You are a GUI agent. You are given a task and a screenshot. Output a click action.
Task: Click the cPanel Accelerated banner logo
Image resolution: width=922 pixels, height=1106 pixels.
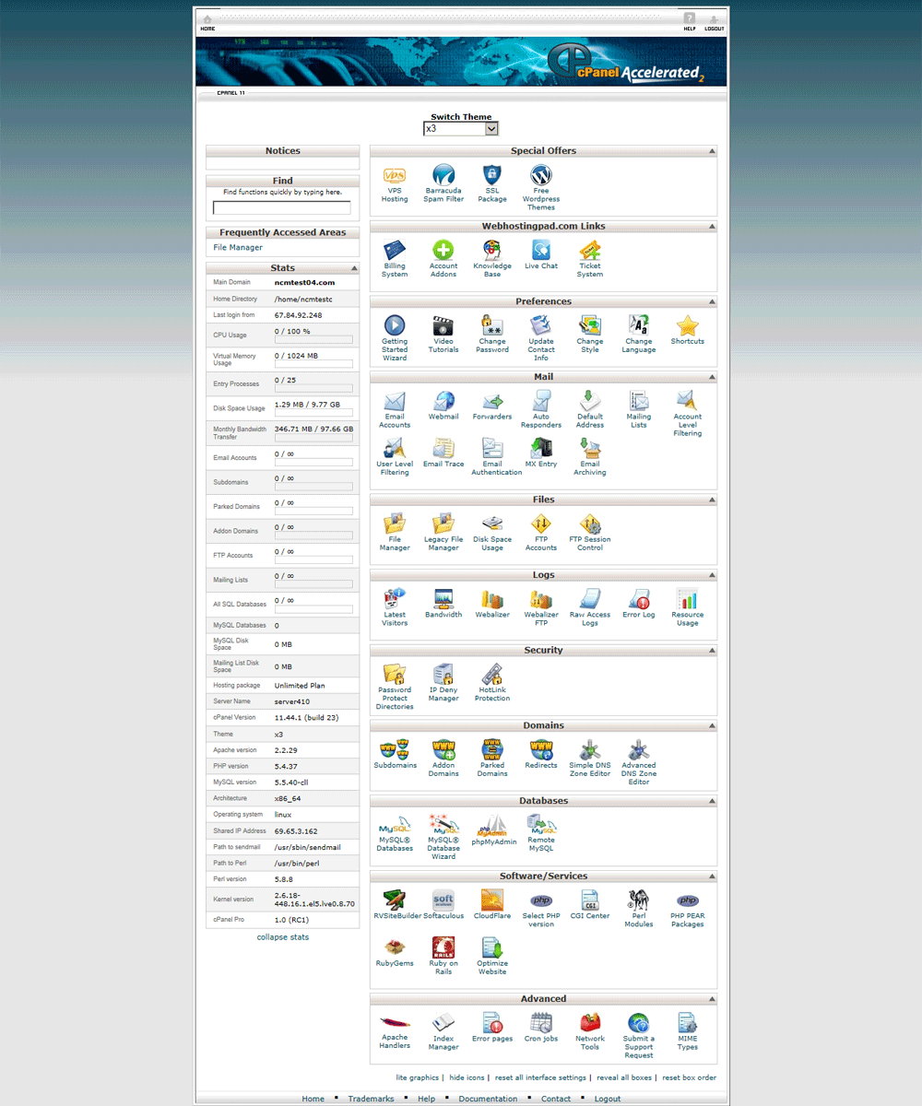point(626,65)
